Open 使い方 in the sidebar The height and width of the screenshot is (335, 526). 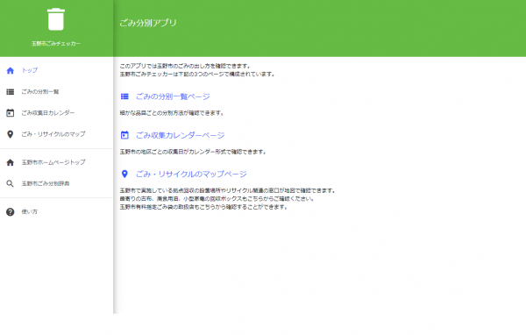coord(30,212)
